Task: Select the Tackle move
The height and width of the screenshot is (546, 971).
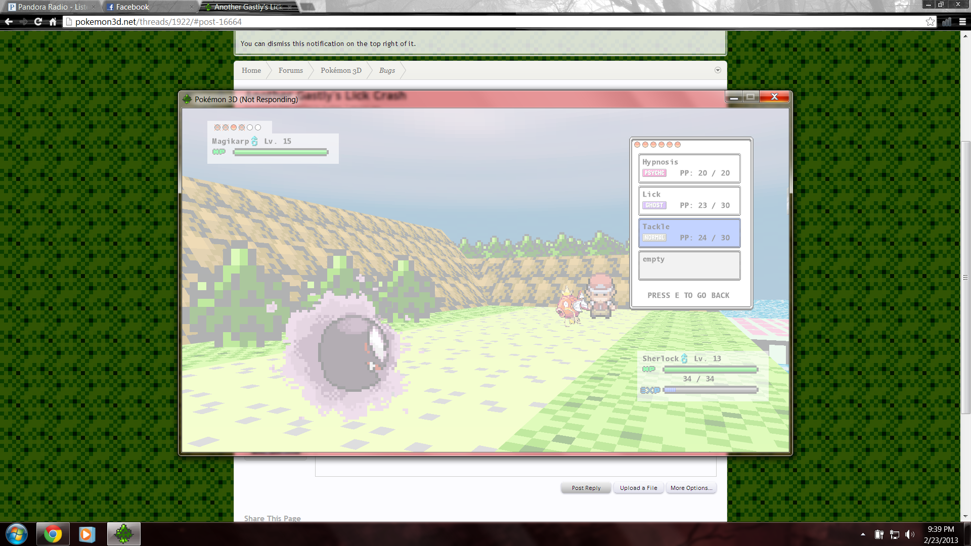Action: pyautogui.click(x=689, y=233)
